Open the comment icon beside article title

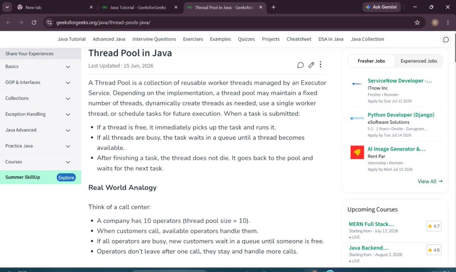(x=301, y=65)
